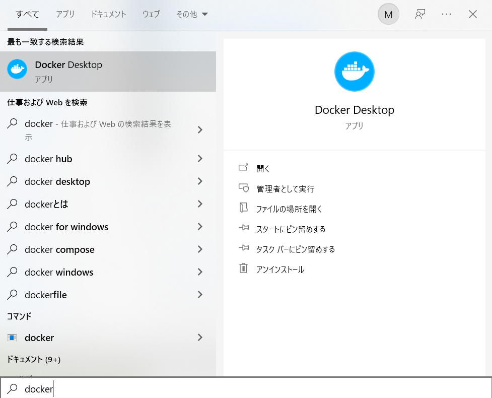Select the docker command result
Screen dimensions: 492x398
click(108, 338)
